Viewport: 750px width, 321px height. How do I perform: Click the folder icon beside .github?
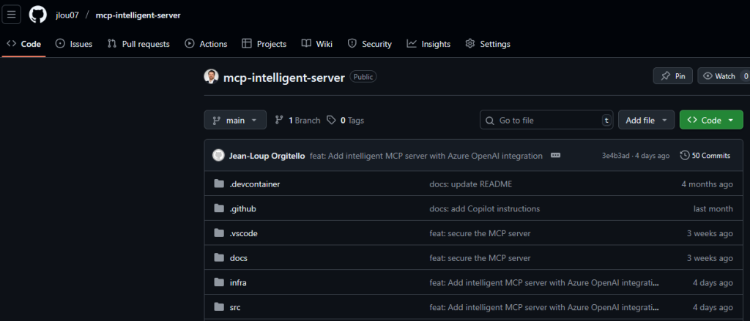point(219,208)
